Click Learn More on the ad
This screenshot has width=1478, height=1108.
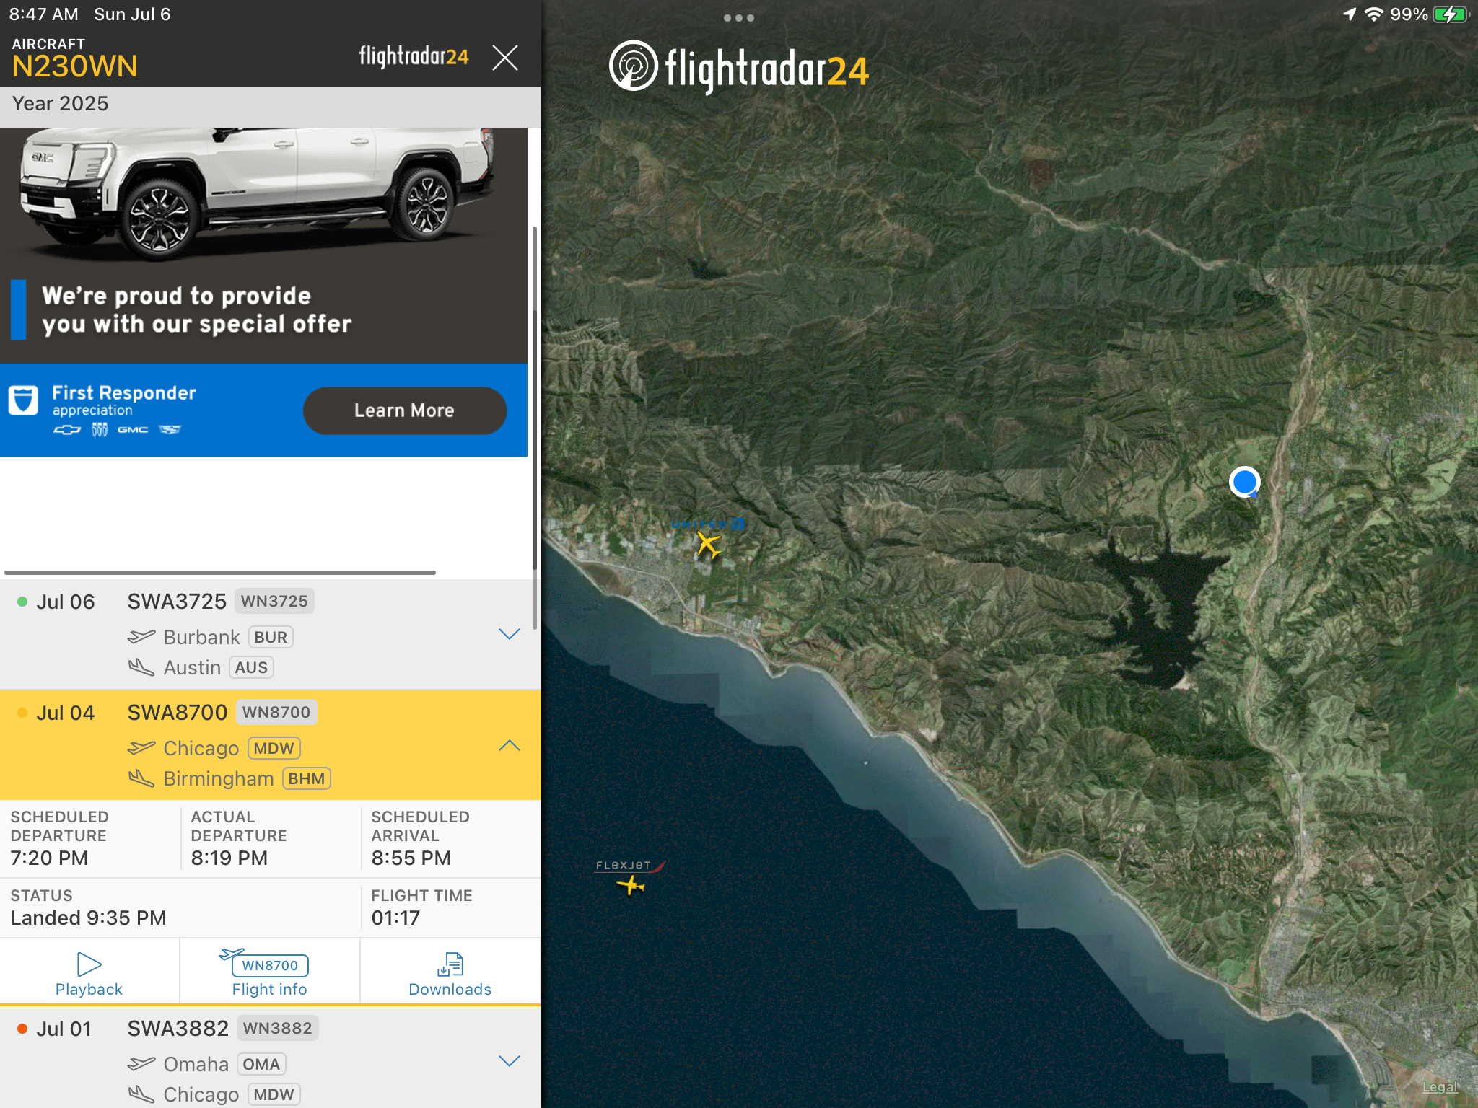pyautogui.click(x=405, y=410)
